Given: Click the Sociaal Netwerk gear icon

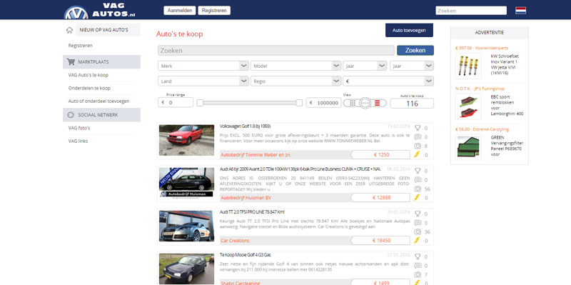Looking at the screenshot, I should (71, 115).
